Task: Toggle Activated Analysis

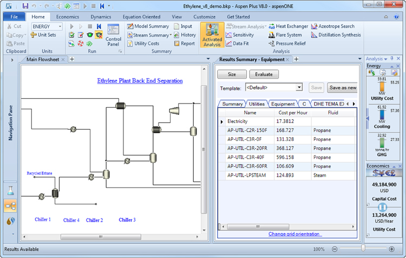Action: pos(212,35)
